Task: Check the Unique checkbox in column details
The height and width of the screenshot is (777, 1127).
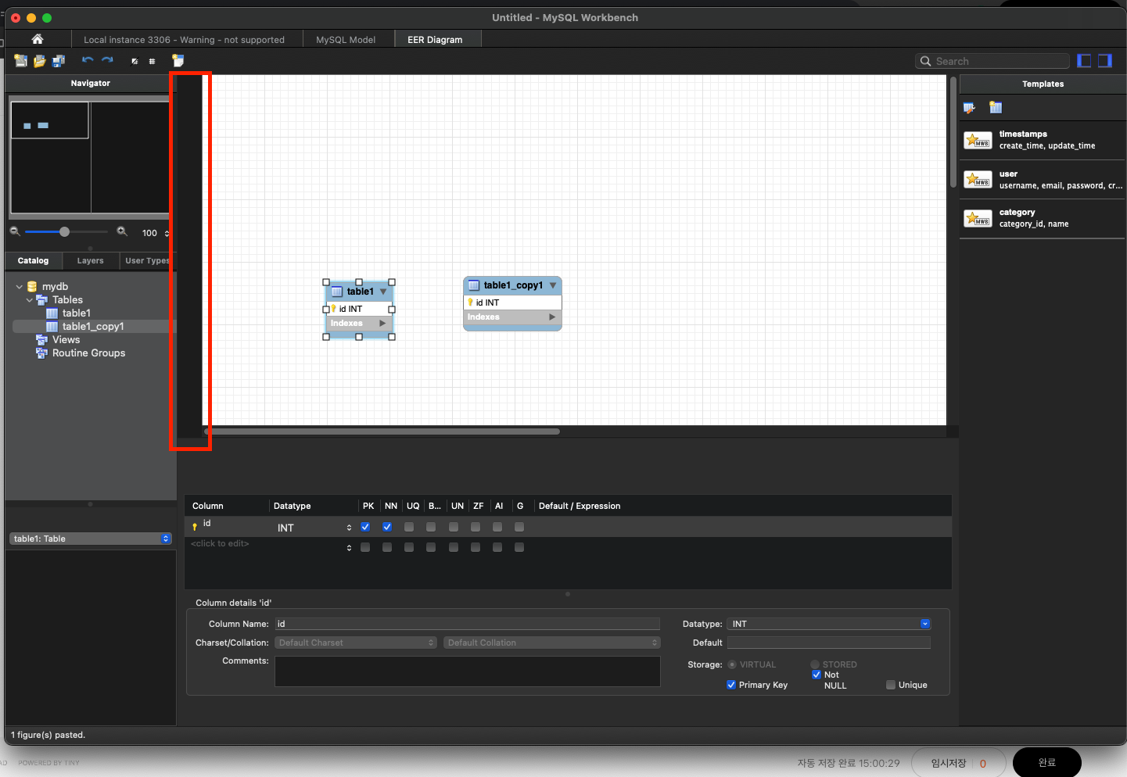Action: coord(891,685)
